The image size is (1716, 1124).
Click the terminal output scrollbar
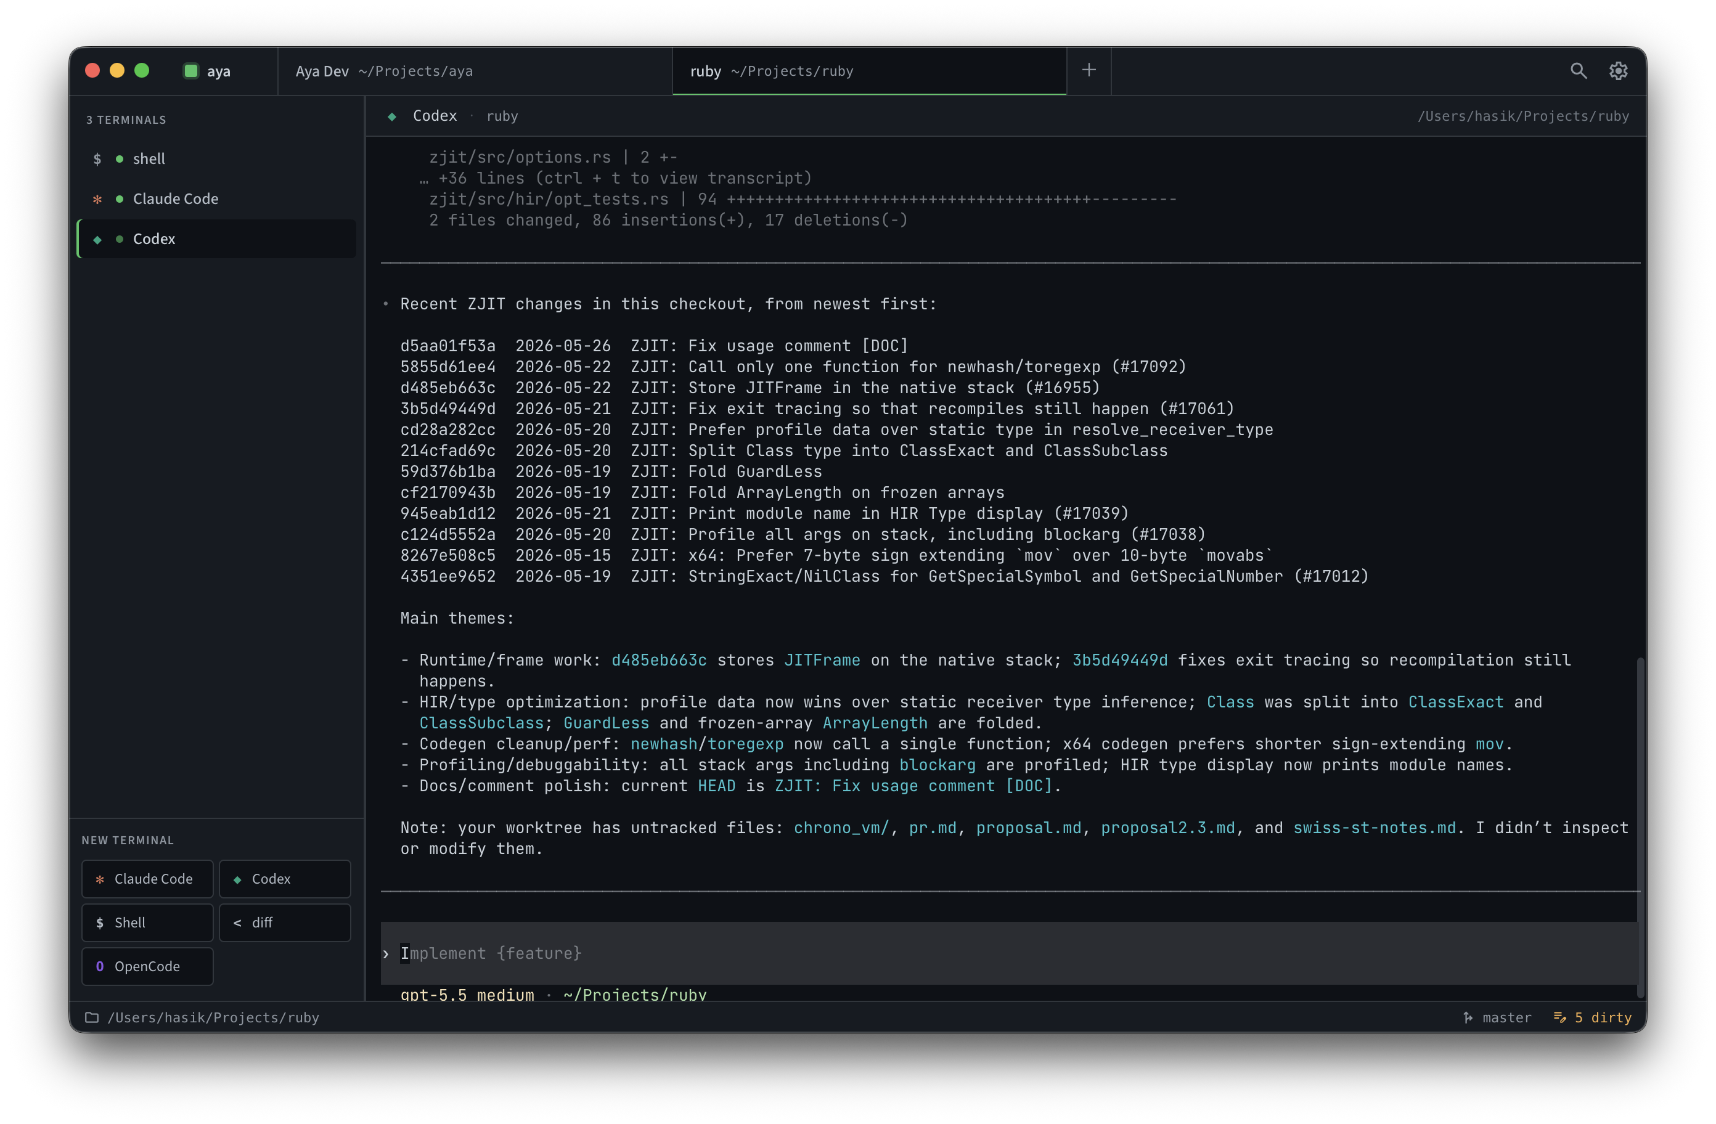[1640, 826]
